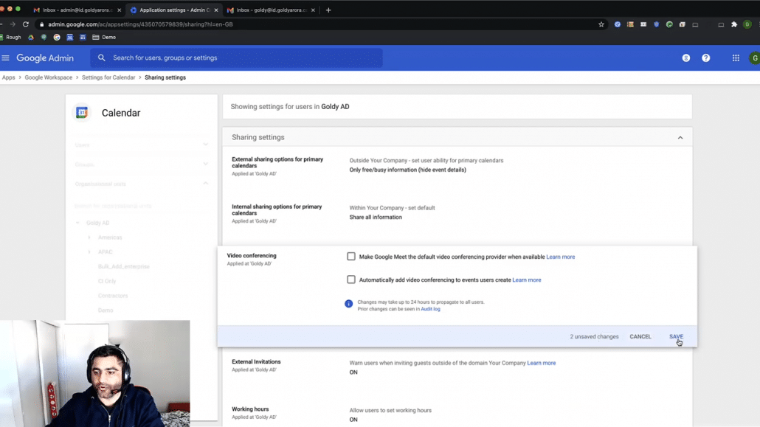Screen dimensions: 760x427
Task: Open the Chrome profile avatar in toolbar
Action: coord(747,24)
